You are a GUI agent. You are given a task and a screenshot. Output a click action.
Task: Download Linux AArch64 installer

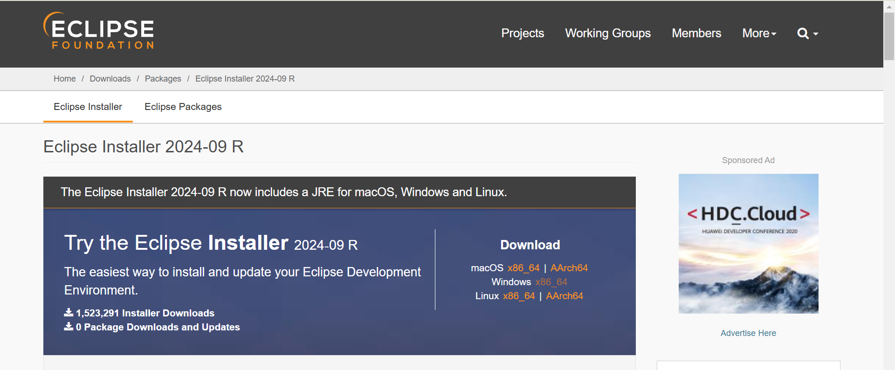[565, 296]
